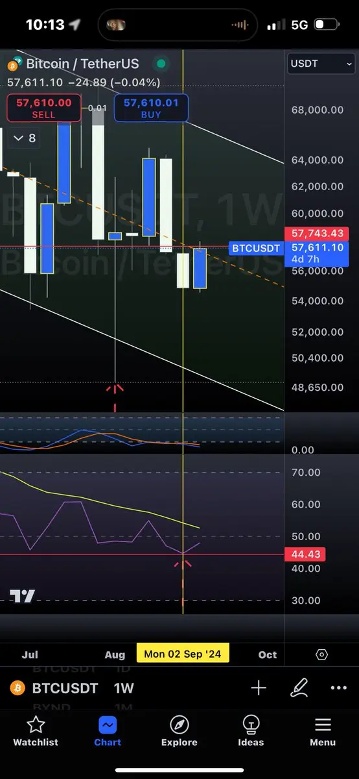Tap the 30.00 RSI scale level
The image size is (359, 779).
305,600
